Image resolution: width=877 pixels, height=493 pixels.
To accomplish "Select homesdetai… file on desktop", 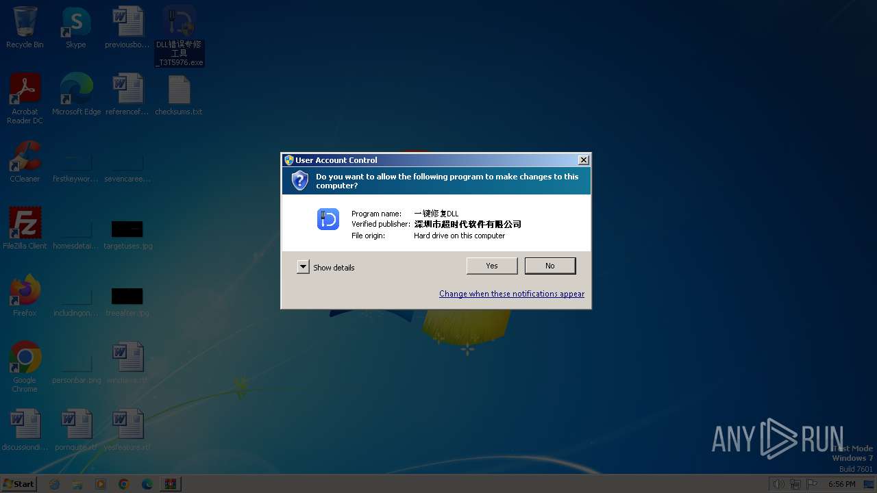I will (76, 235).
